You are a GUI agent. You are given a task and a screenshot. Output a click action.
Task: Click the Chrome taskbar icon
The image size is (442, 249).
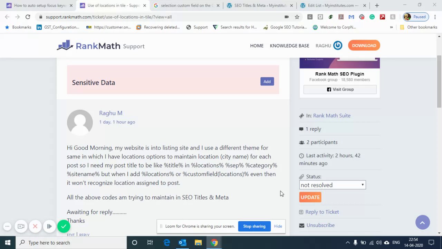tap(214, 243)
